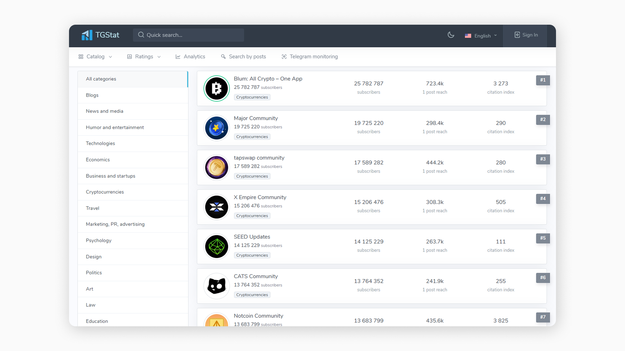Click the #1 rank badge
This screenshot has height=351, width=625.
(543, 80)
